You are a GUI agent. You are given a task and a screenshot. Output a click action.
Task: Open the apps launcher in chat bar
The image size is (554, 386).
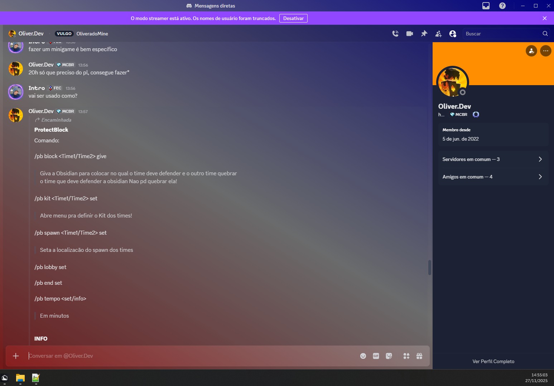point(406,356)
